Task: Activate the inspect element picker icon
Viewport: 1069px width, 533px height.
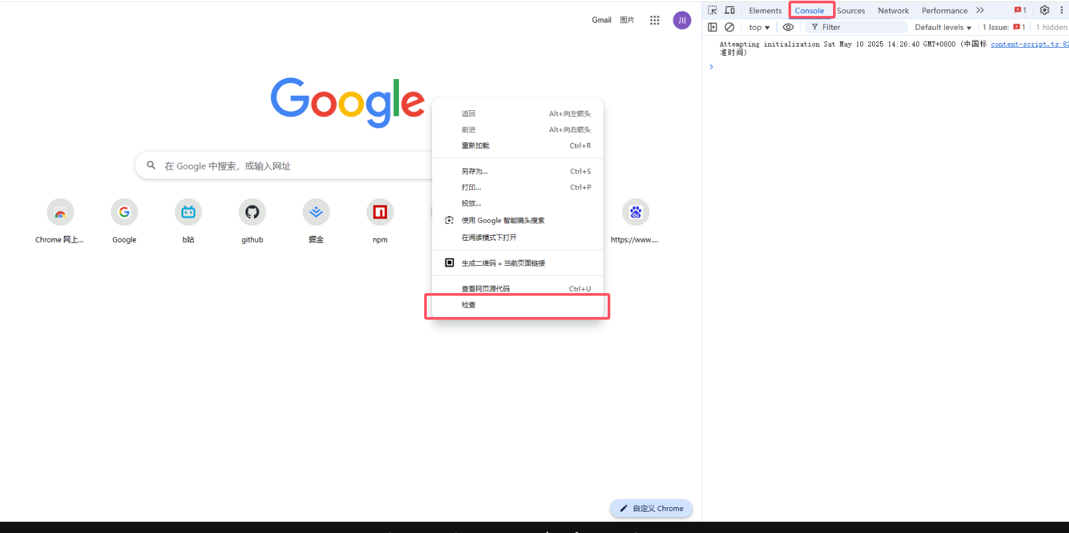Action: tap(713, 10)
